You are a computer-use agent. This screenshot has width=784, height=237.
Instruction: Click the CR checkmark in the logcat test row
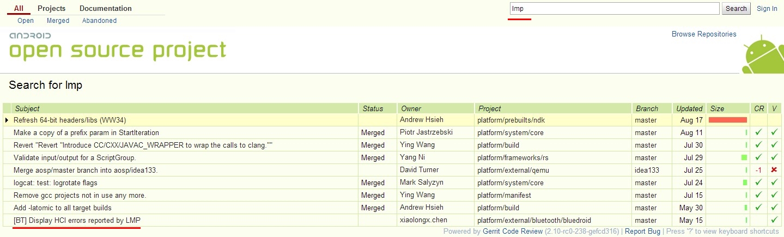pos(758,183)
